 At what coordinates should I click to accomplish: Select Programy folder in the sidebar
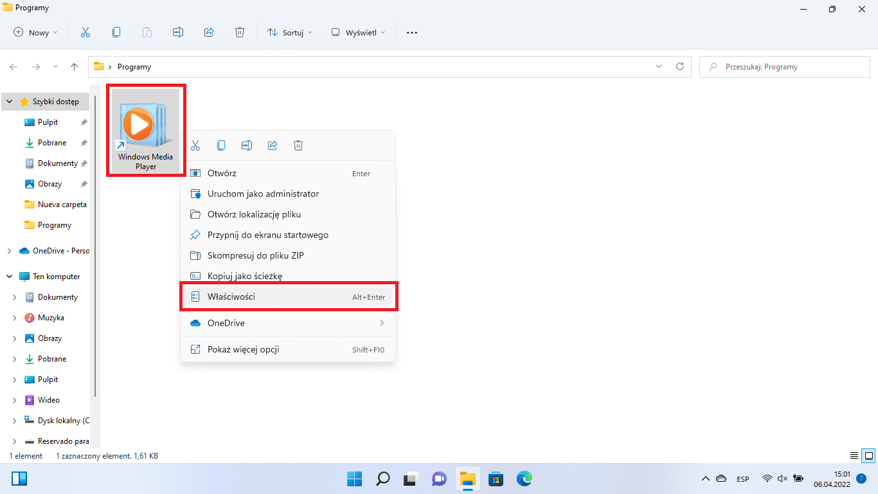pos(48,225)
